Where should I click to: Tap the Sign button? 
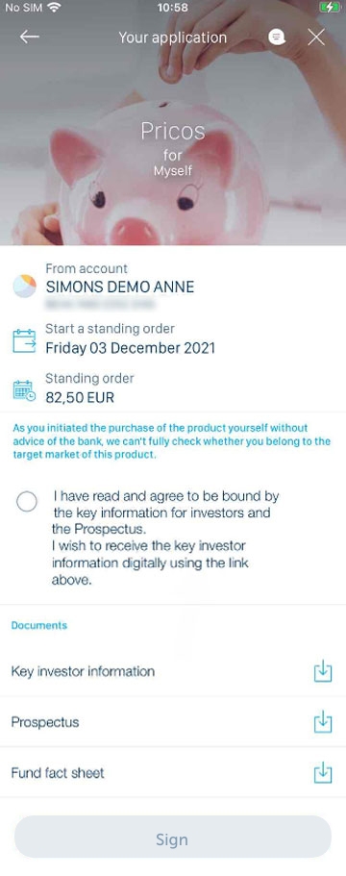pyautogui.click(x=172, y=839)
